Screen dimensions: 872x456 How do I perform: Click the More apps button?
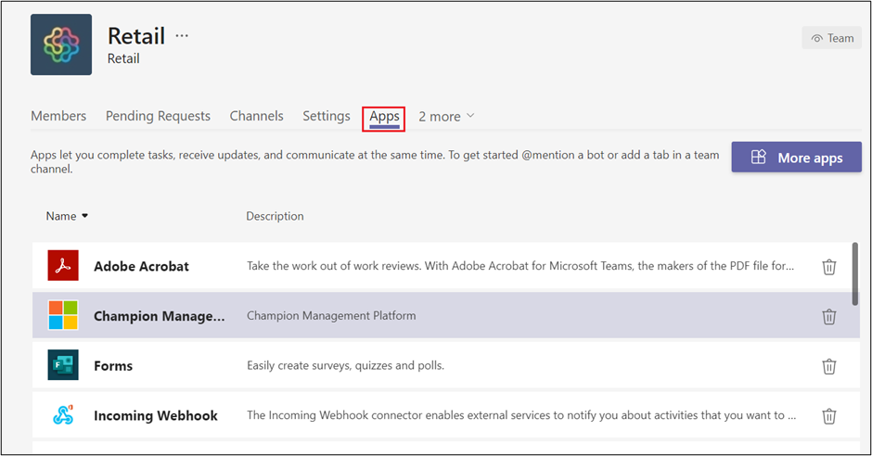pyautogui.click(x=796, y=158)
